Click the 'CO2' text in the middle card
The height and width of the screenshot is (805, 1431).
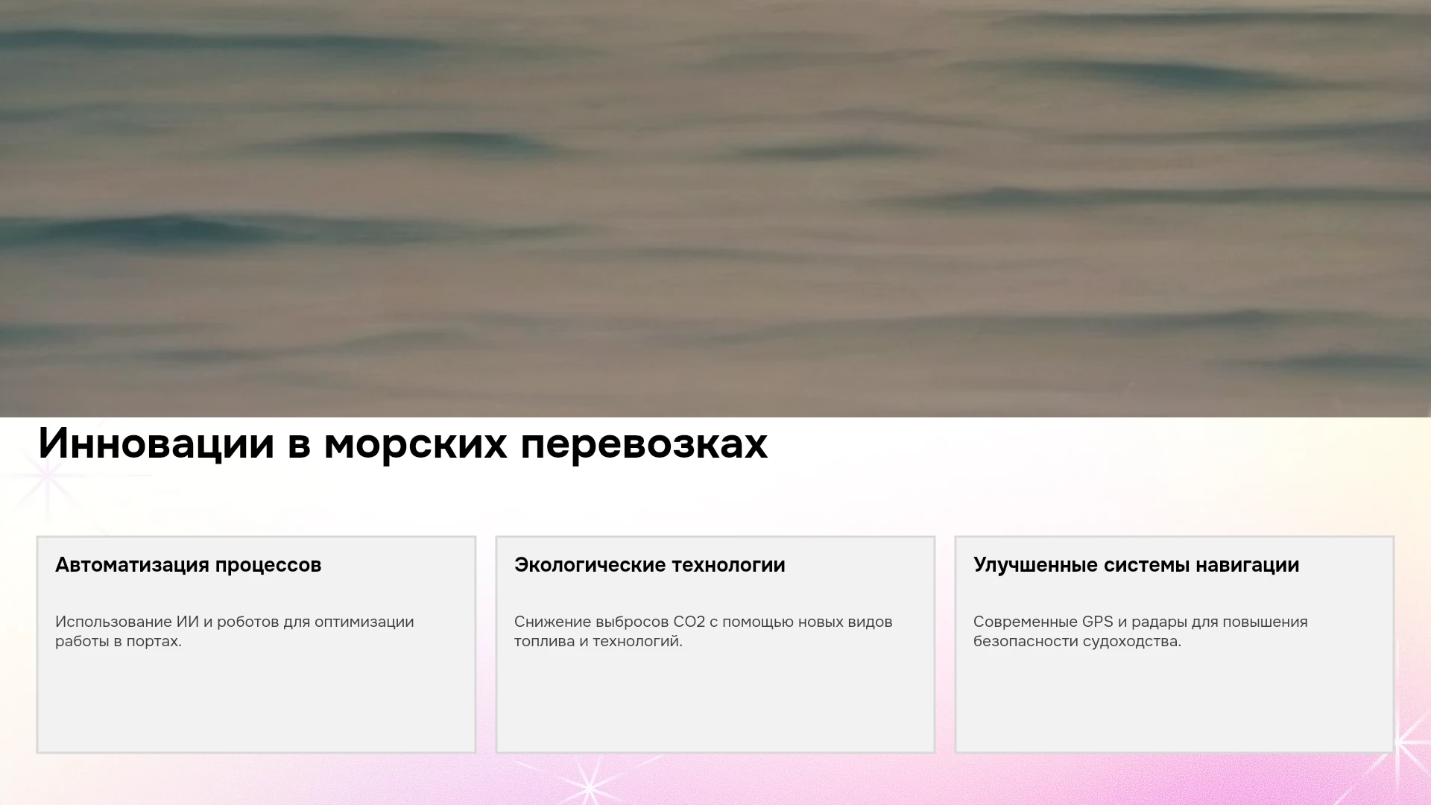(689, 622)
